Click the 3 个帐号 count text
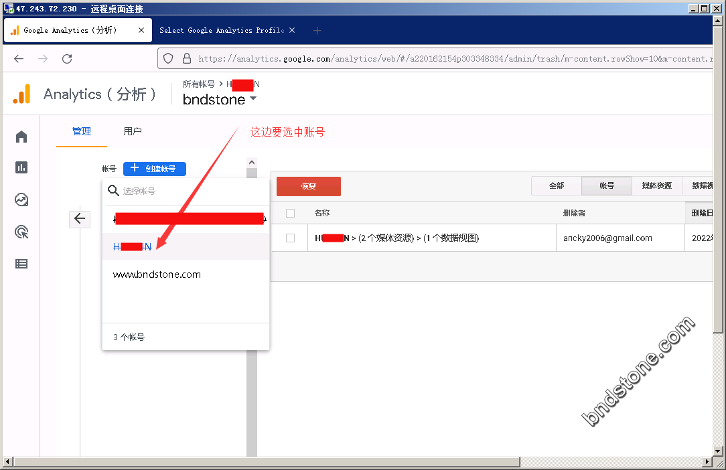The width and height of the screenshot is (726, 470). [x=129, y=337]
